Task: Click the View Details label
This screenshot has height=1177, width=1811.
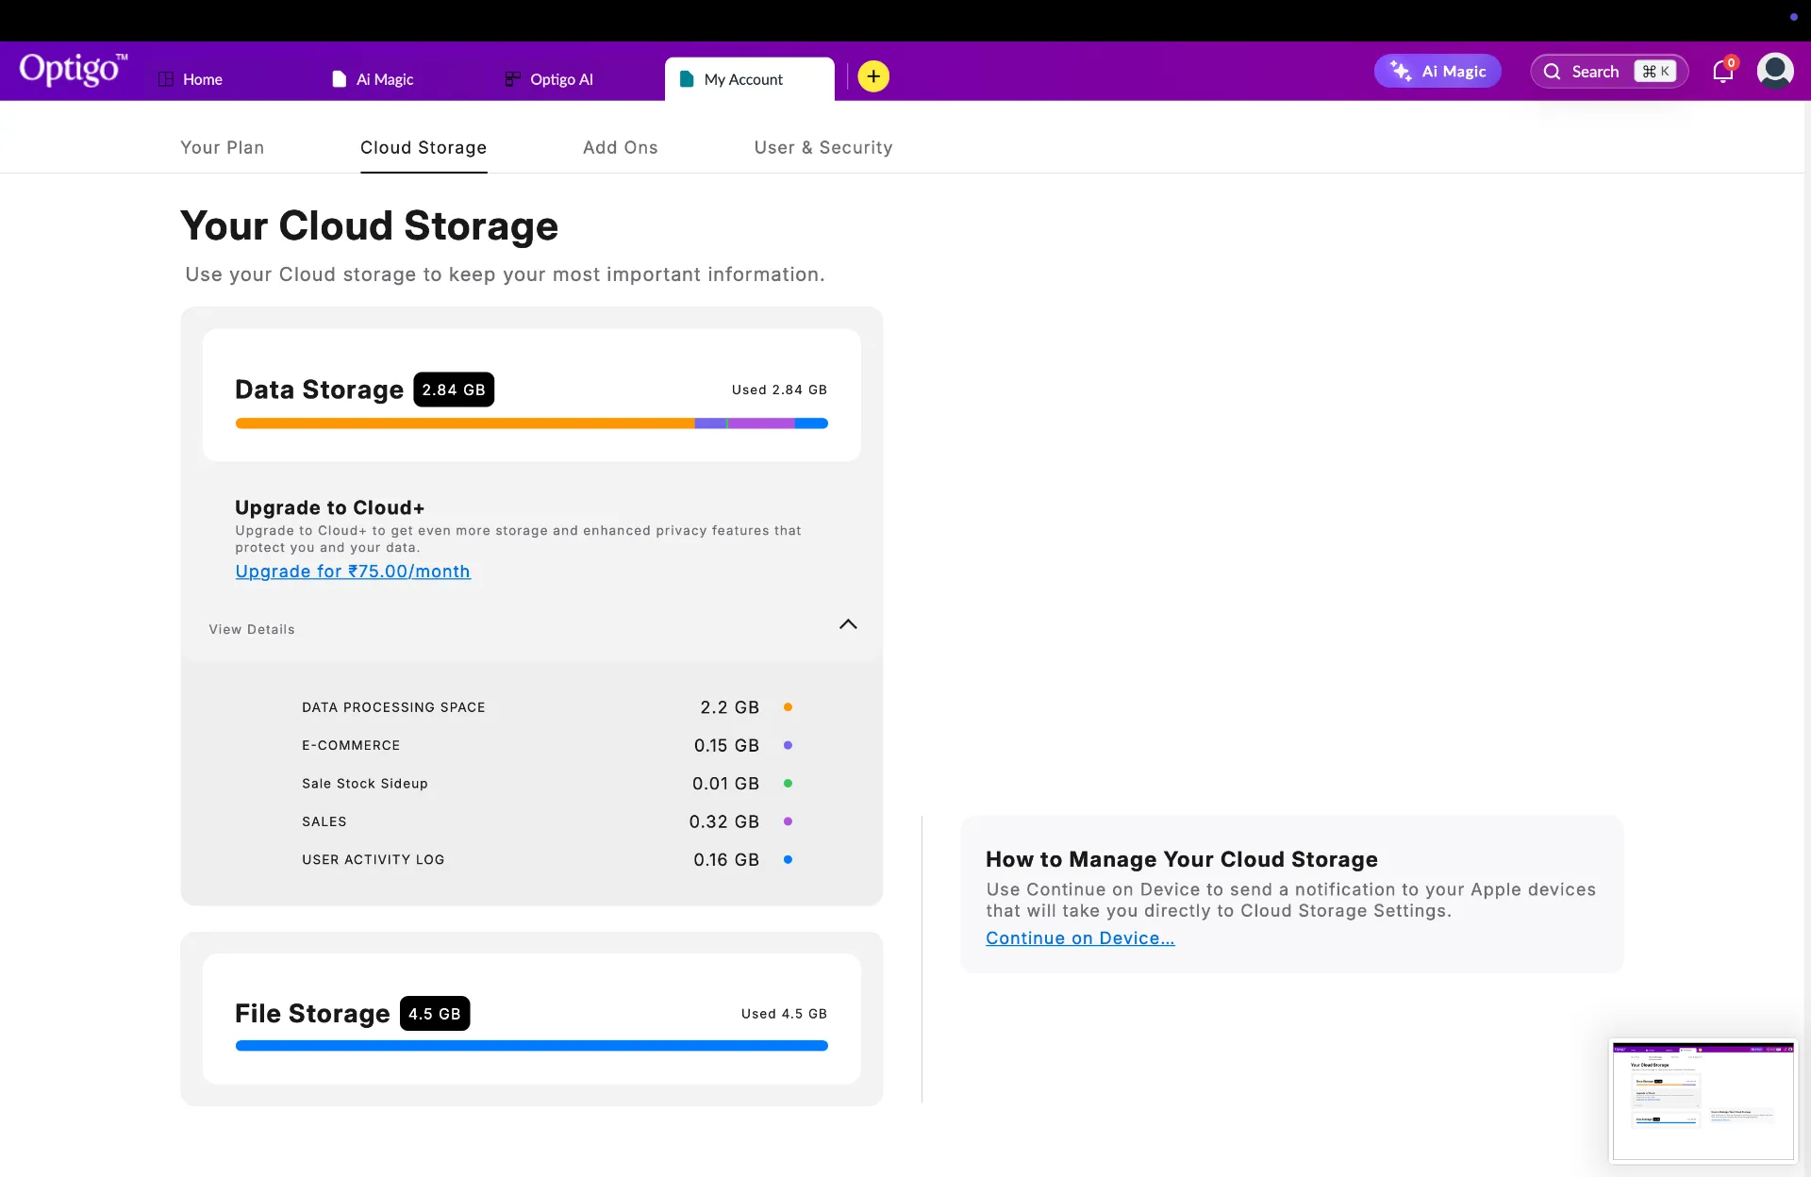Action: coord(252,629)
